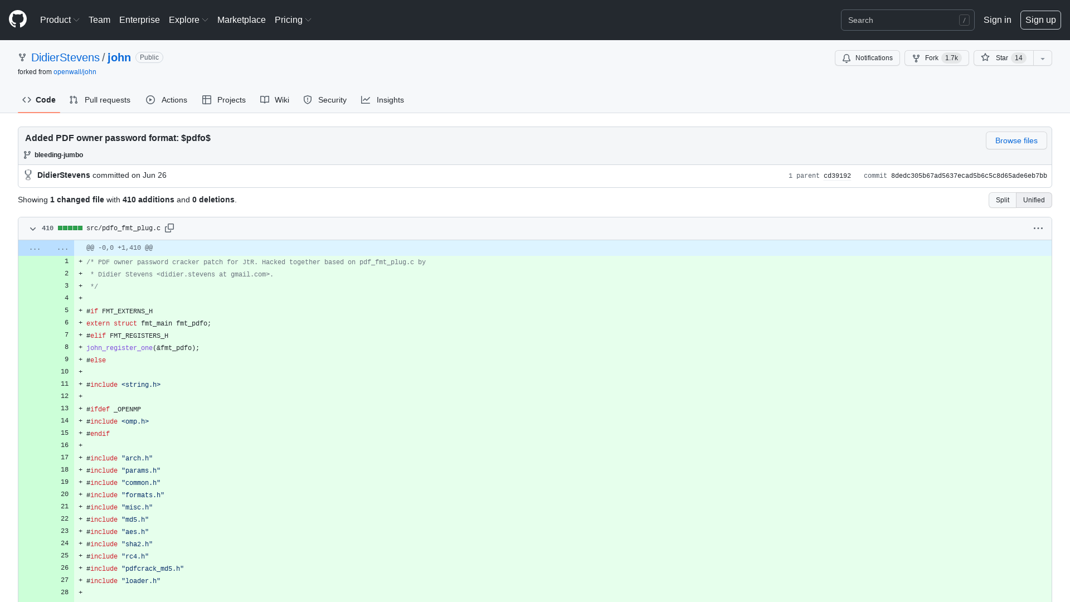
Task: Expand hidden lines at diff hunk header
Action: tap(46, 248)
